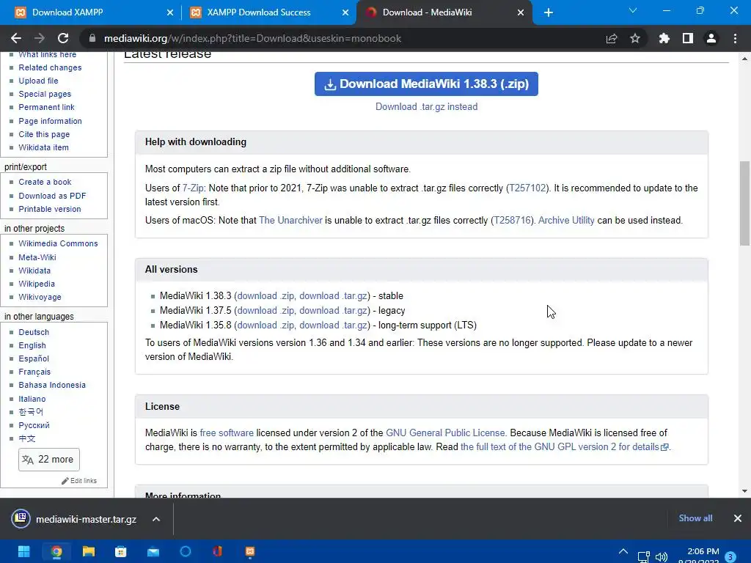This screenshot has width=751, height=563.
Task: Open Chrome profile avatar
Action: pos(711,38)
